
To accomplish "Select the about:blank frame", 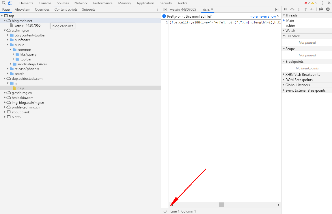I will [21, 112].
